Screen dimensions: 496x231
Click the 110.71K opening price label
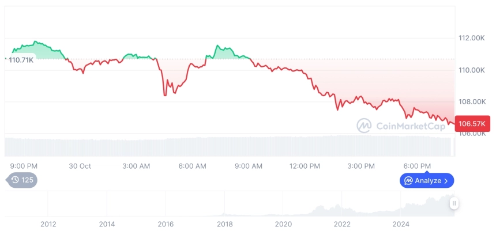click(21, 59)
